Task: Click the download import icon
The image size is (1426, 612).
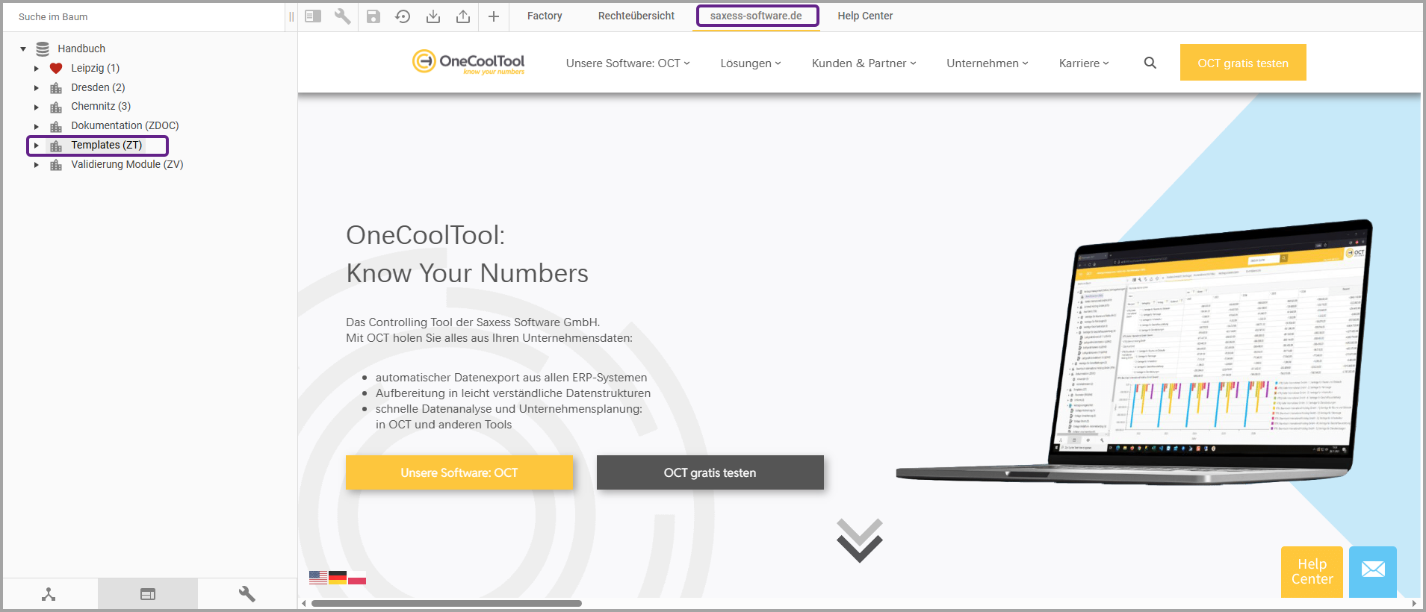Action: tap(433, 16)
